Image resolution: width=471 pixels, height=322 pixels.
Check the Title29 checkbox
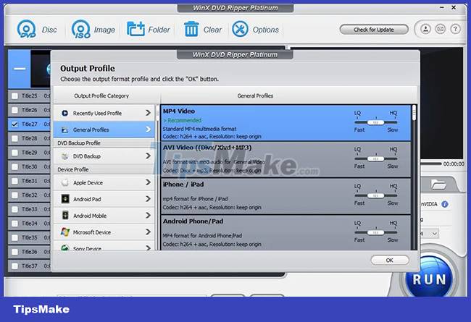(x=14, y=153)
